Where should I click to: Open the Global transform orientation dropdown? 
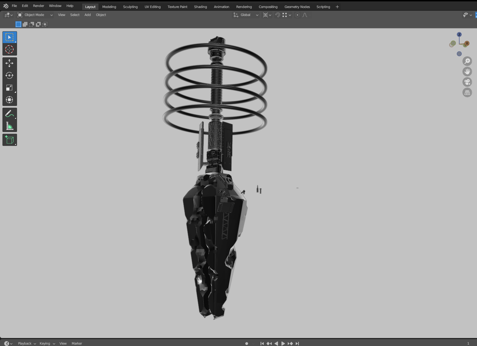click(x=246, y=15)
